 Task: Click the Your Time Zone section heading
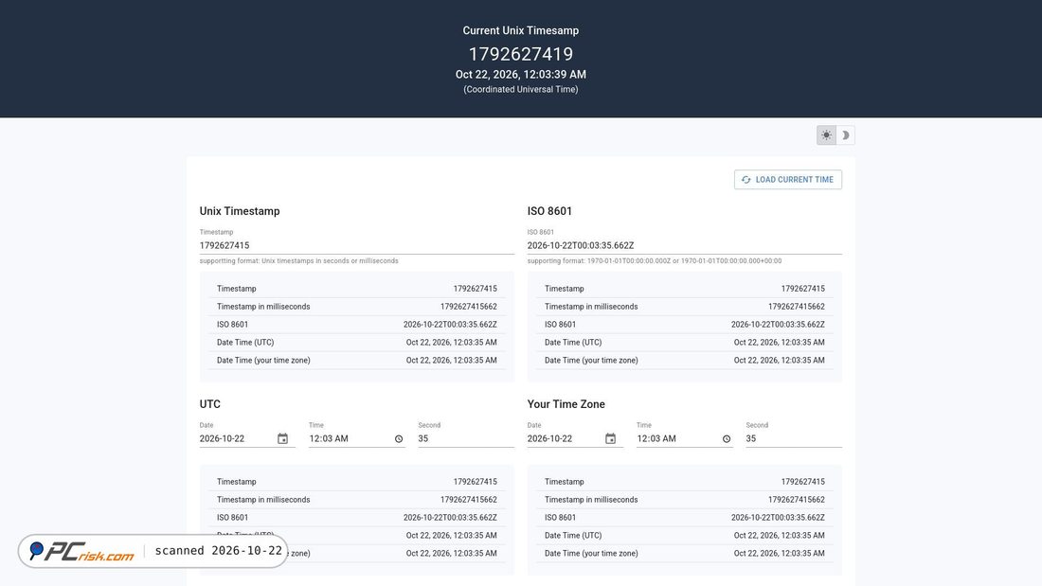(566, 404)
